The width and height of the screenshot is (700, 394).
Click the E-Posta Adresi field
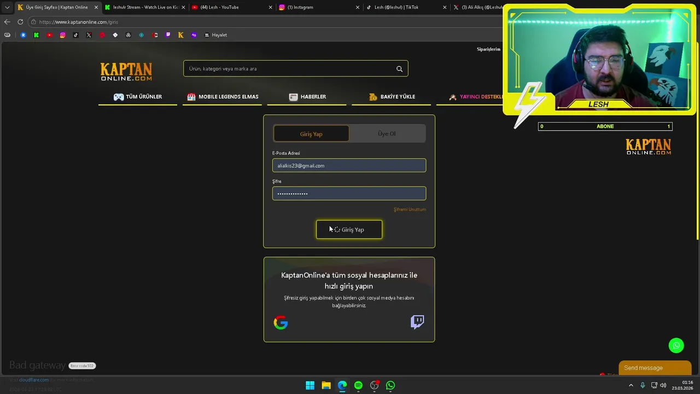[349, 165]
